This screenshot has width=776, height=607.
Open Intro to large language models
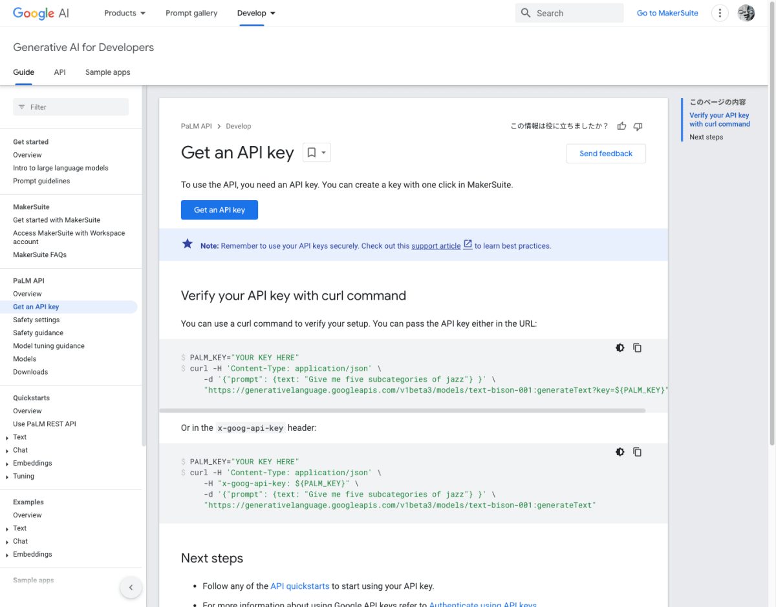[x=61, y=168]
